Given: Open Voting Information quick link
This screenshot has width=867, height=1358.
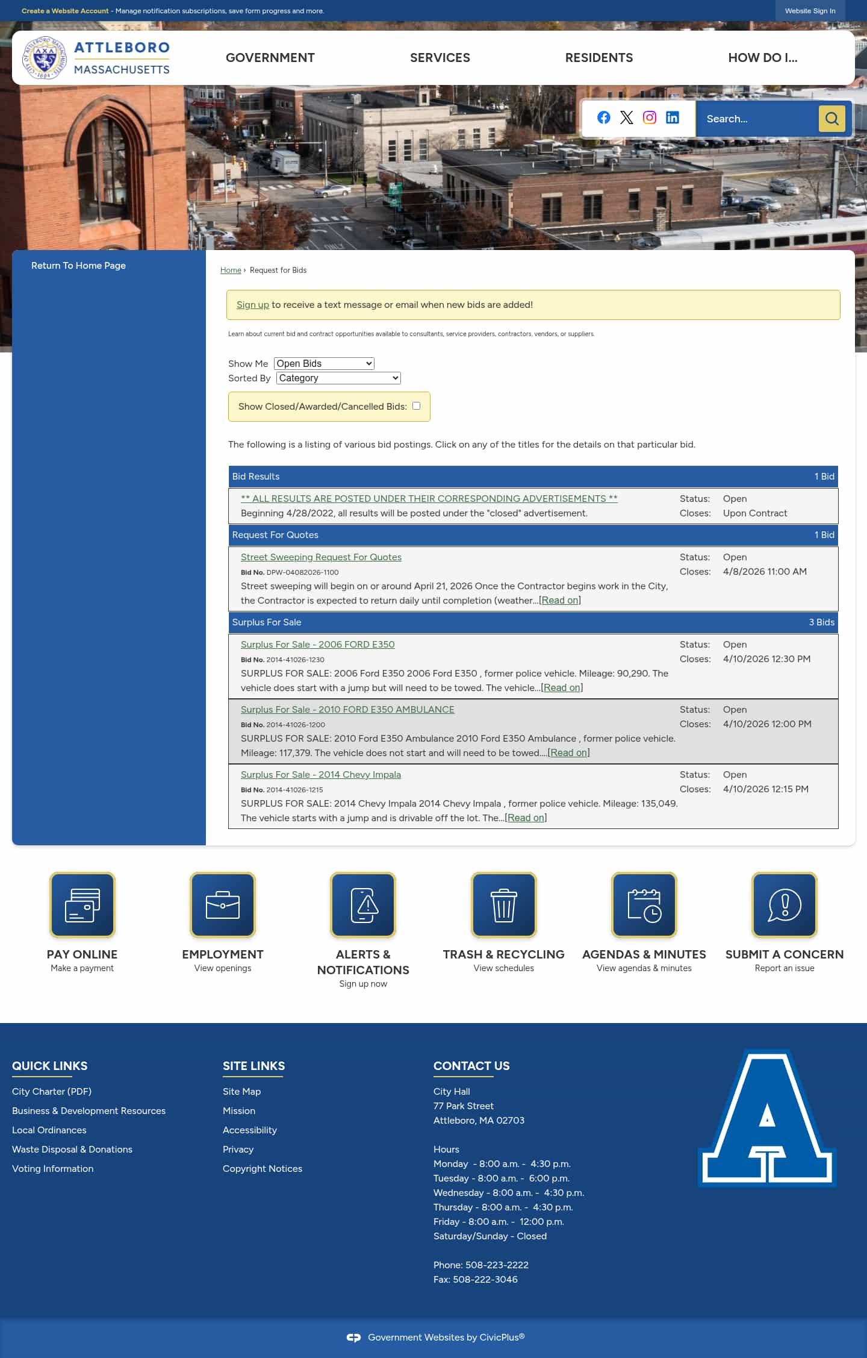Looking at the screenshot, I should pyautogui.click(x=53, y=1168).
